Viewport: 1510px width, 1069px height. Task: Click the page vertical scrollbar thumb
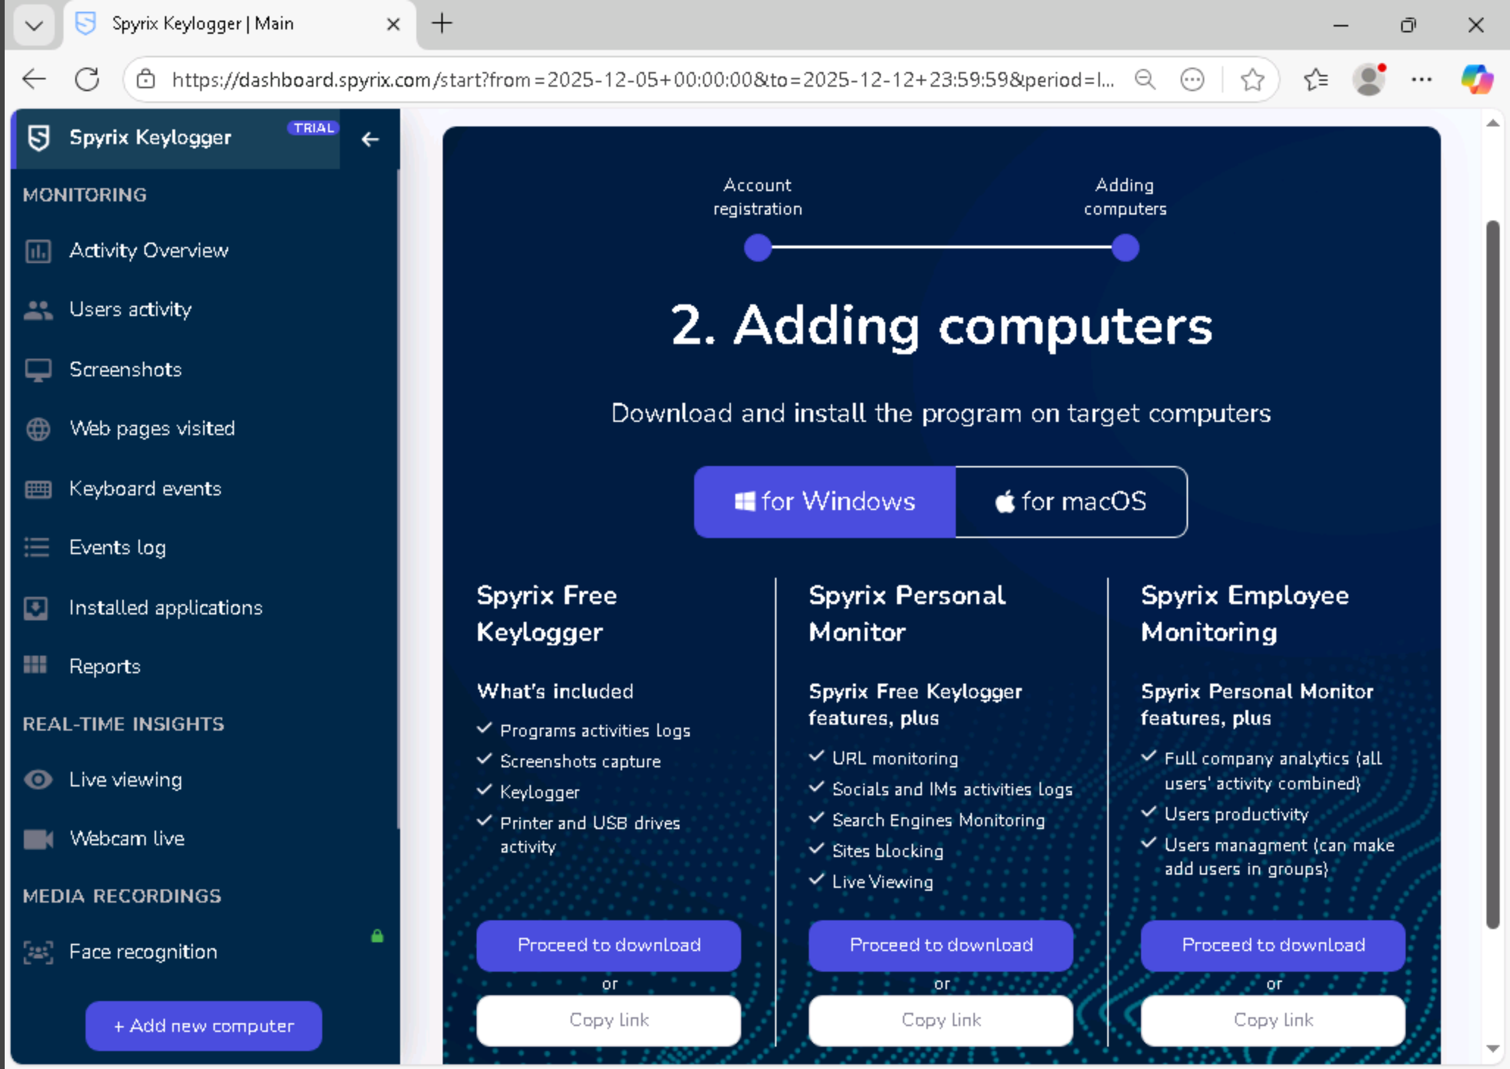tap(1493, 574)
